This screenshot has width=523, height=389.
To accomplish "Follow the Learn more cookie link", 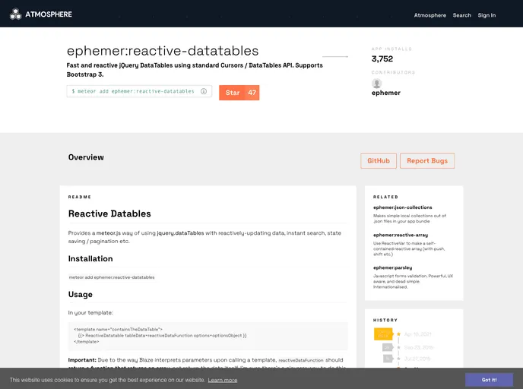I will tap(223, 380).
